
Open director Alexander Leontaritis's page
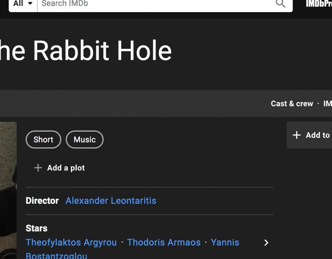[111, 201]
